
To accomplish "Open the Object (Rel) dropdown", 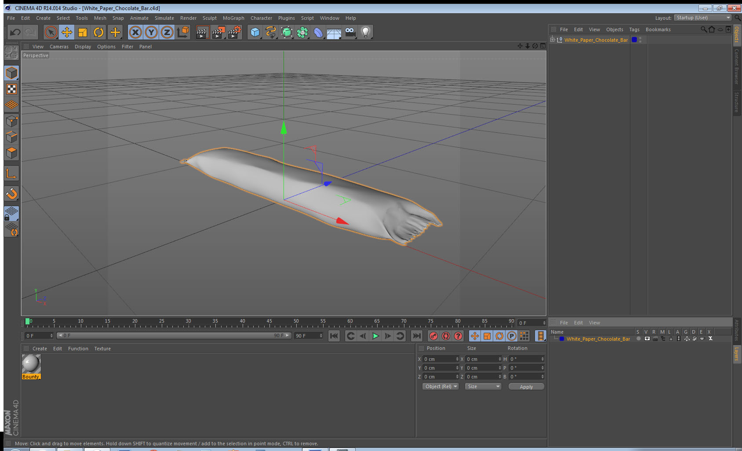I will tap(440, 386).
